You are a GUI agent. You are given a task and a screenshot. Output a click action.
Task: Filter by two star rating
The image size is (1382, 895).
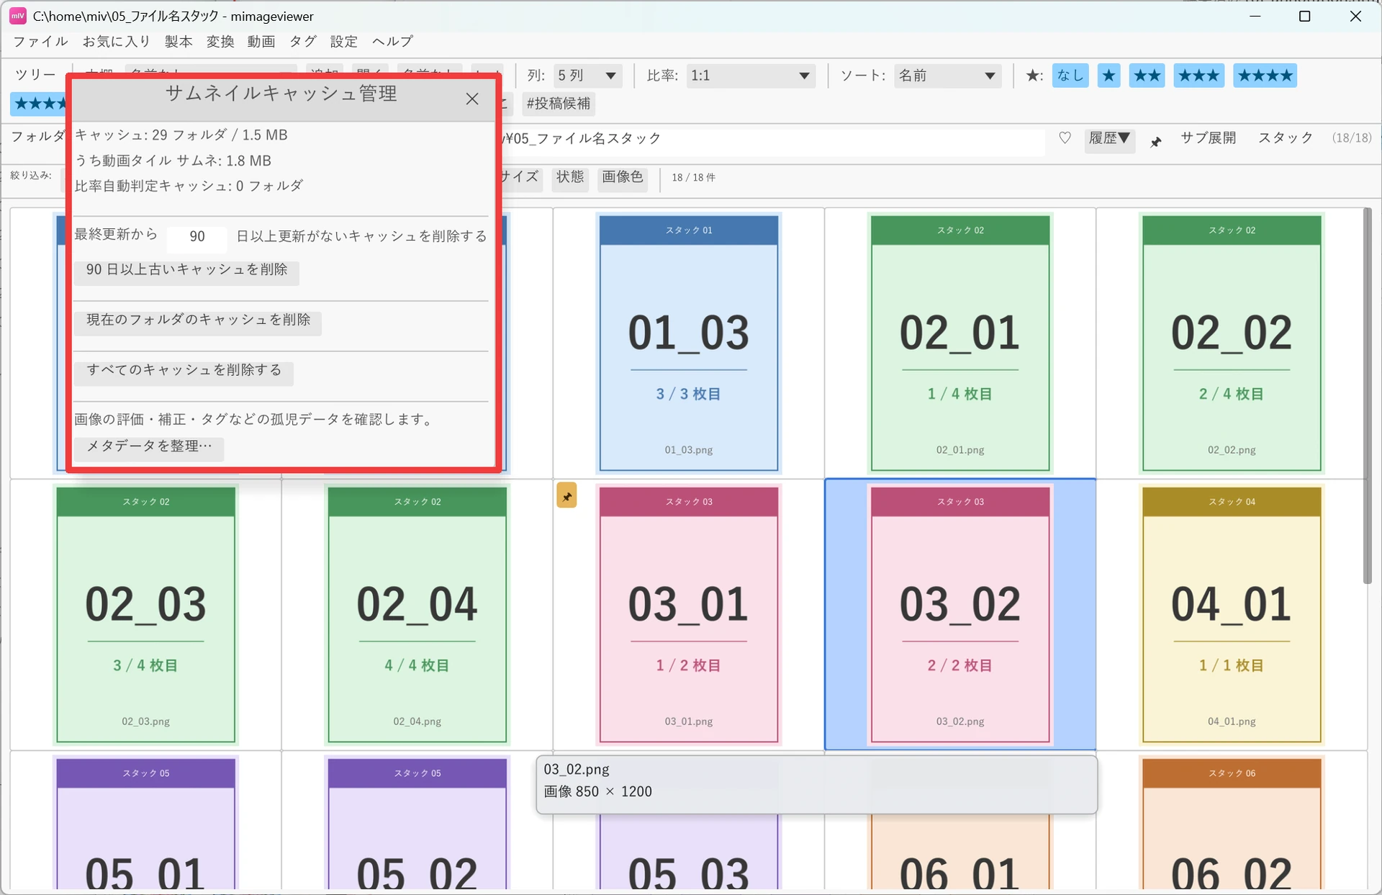(x=1147, y=76)
